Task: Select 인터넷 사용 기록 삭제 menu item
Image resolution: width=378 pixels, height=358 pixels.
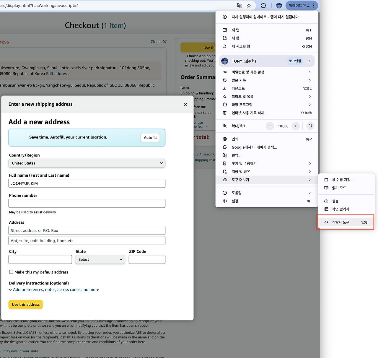Action: point(267,113)
